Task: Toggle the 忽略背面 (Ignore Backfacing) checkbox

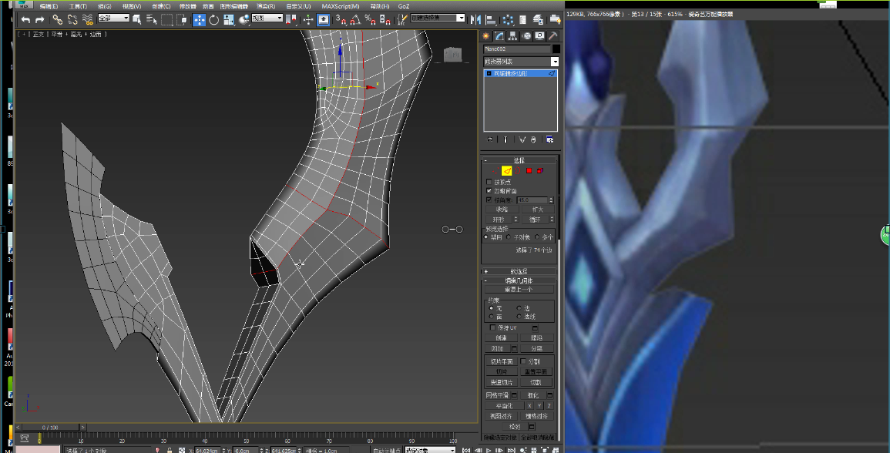Action: point(489,191)
